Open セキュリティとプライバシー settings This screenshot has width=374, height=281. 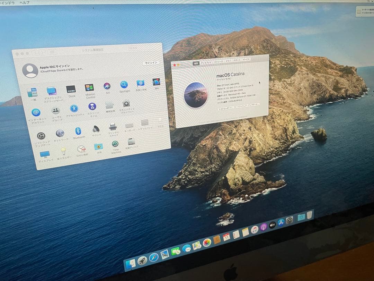[x=126, y=103]
